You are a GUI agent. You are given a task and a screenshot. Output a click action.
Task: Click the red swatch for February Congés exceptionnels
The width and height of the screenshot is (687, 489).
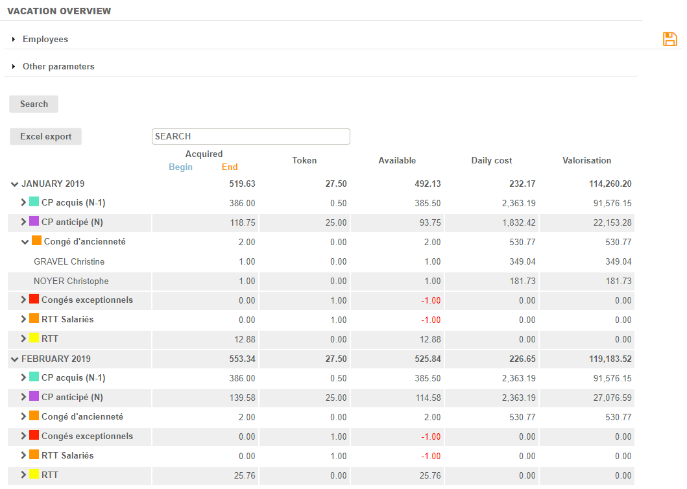tap(34, 435)
